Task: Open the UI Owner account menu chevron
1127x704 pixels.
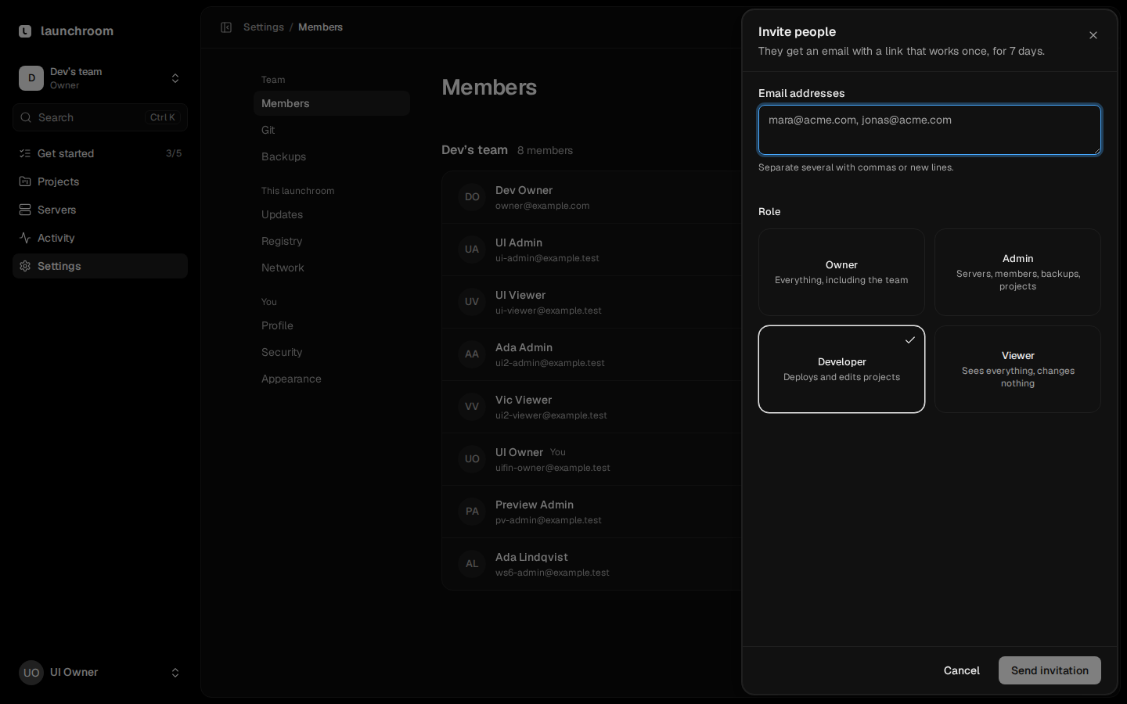Action: tap(175, 673)
